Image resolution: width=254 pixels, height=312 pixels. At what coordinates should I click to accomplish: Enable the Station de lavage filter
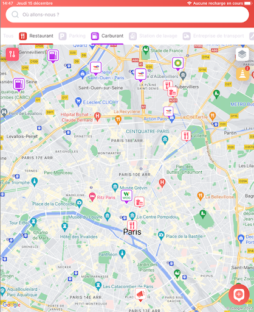tap(153, 36)
